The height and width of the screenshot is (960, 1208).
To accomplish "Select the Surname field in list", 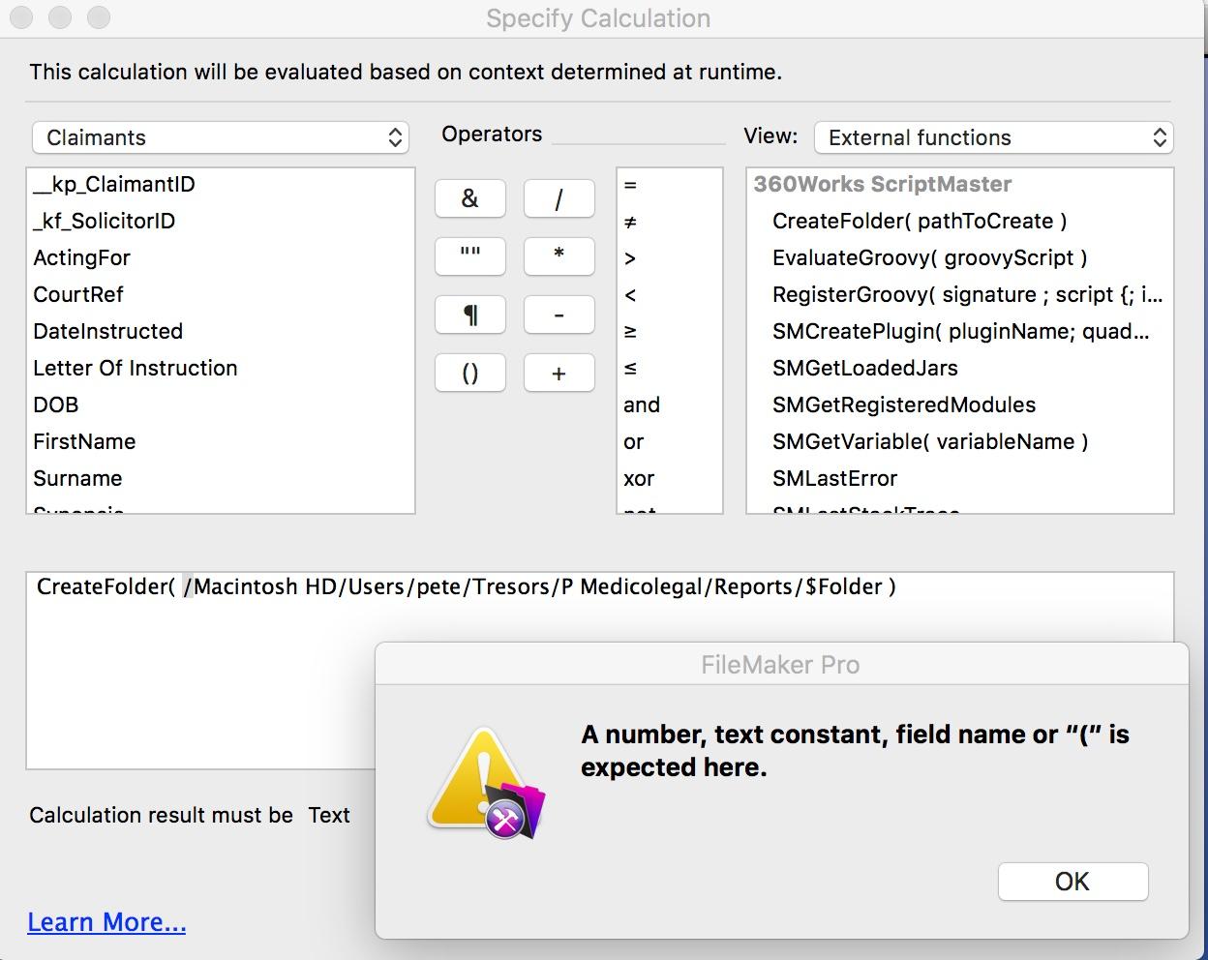I will tap(221, 478).
